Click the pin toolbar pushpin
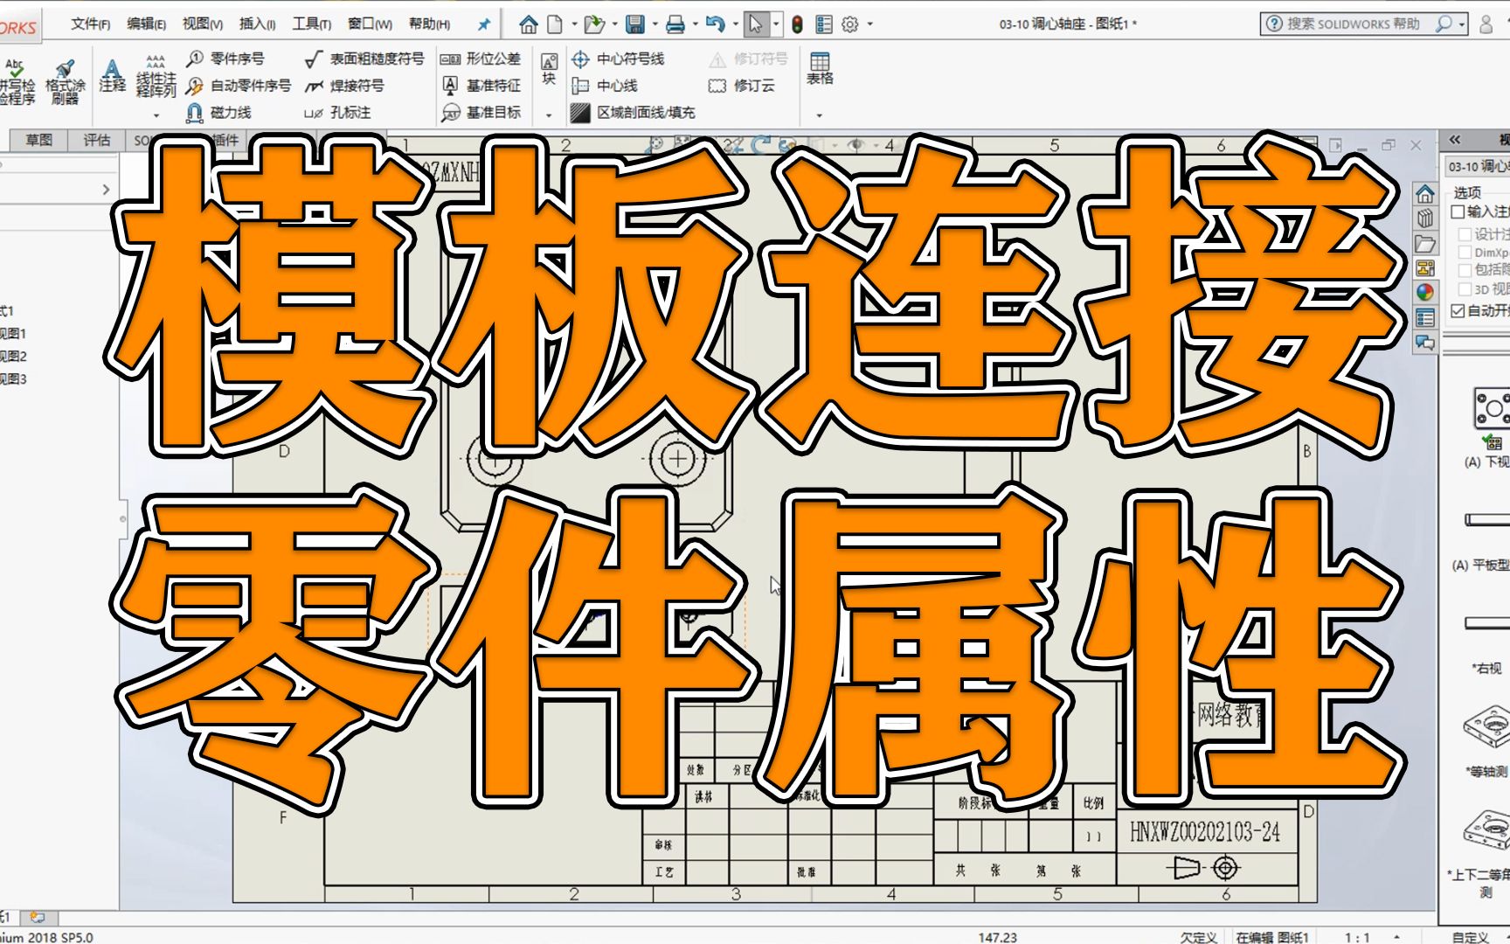 coord(483,24)
